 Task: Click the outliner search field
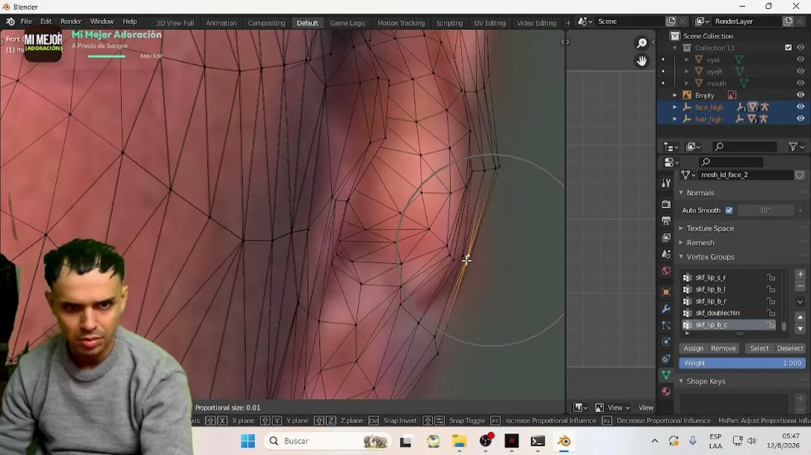(745, 147)
